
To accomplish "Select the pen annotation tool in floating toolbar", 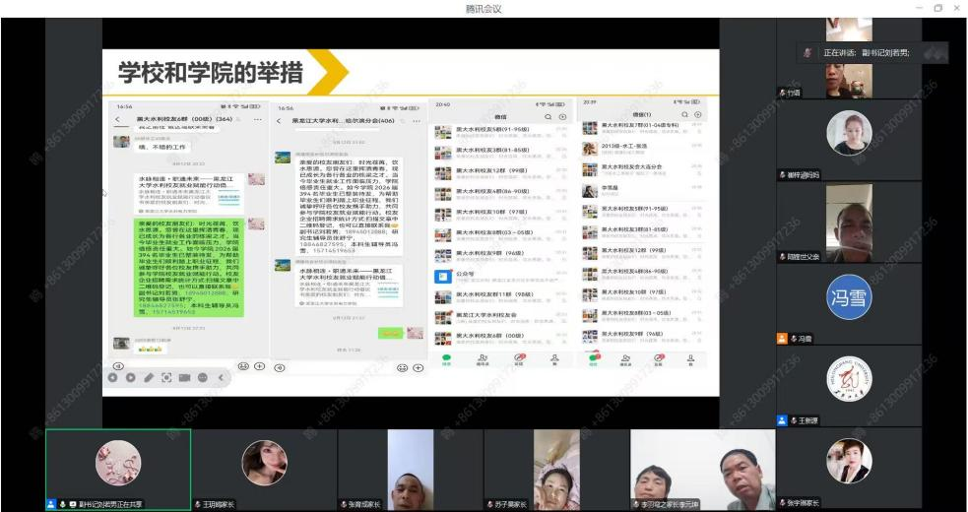I will click(x=149, y=377).
